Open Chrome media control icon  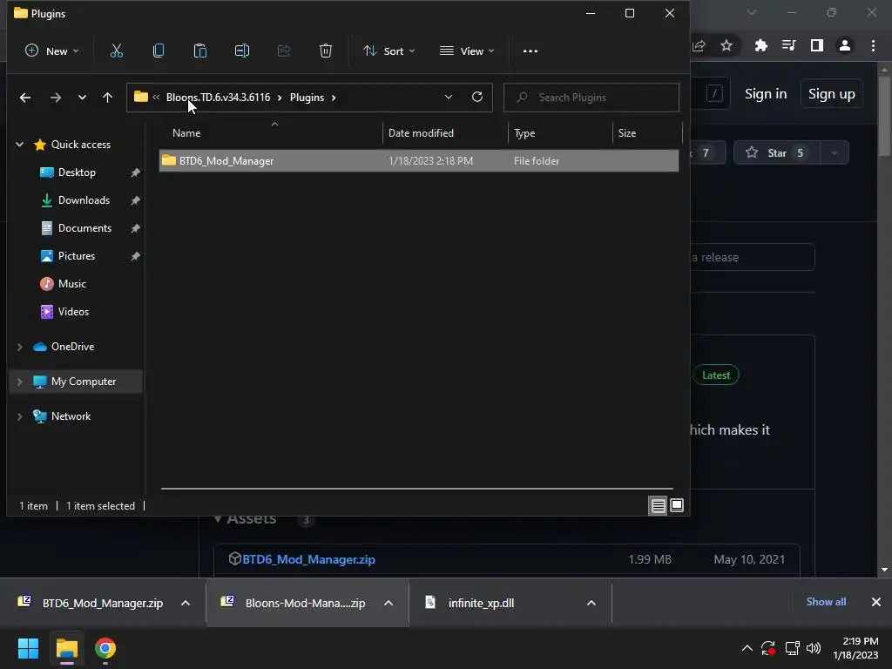tap(789, 45)
